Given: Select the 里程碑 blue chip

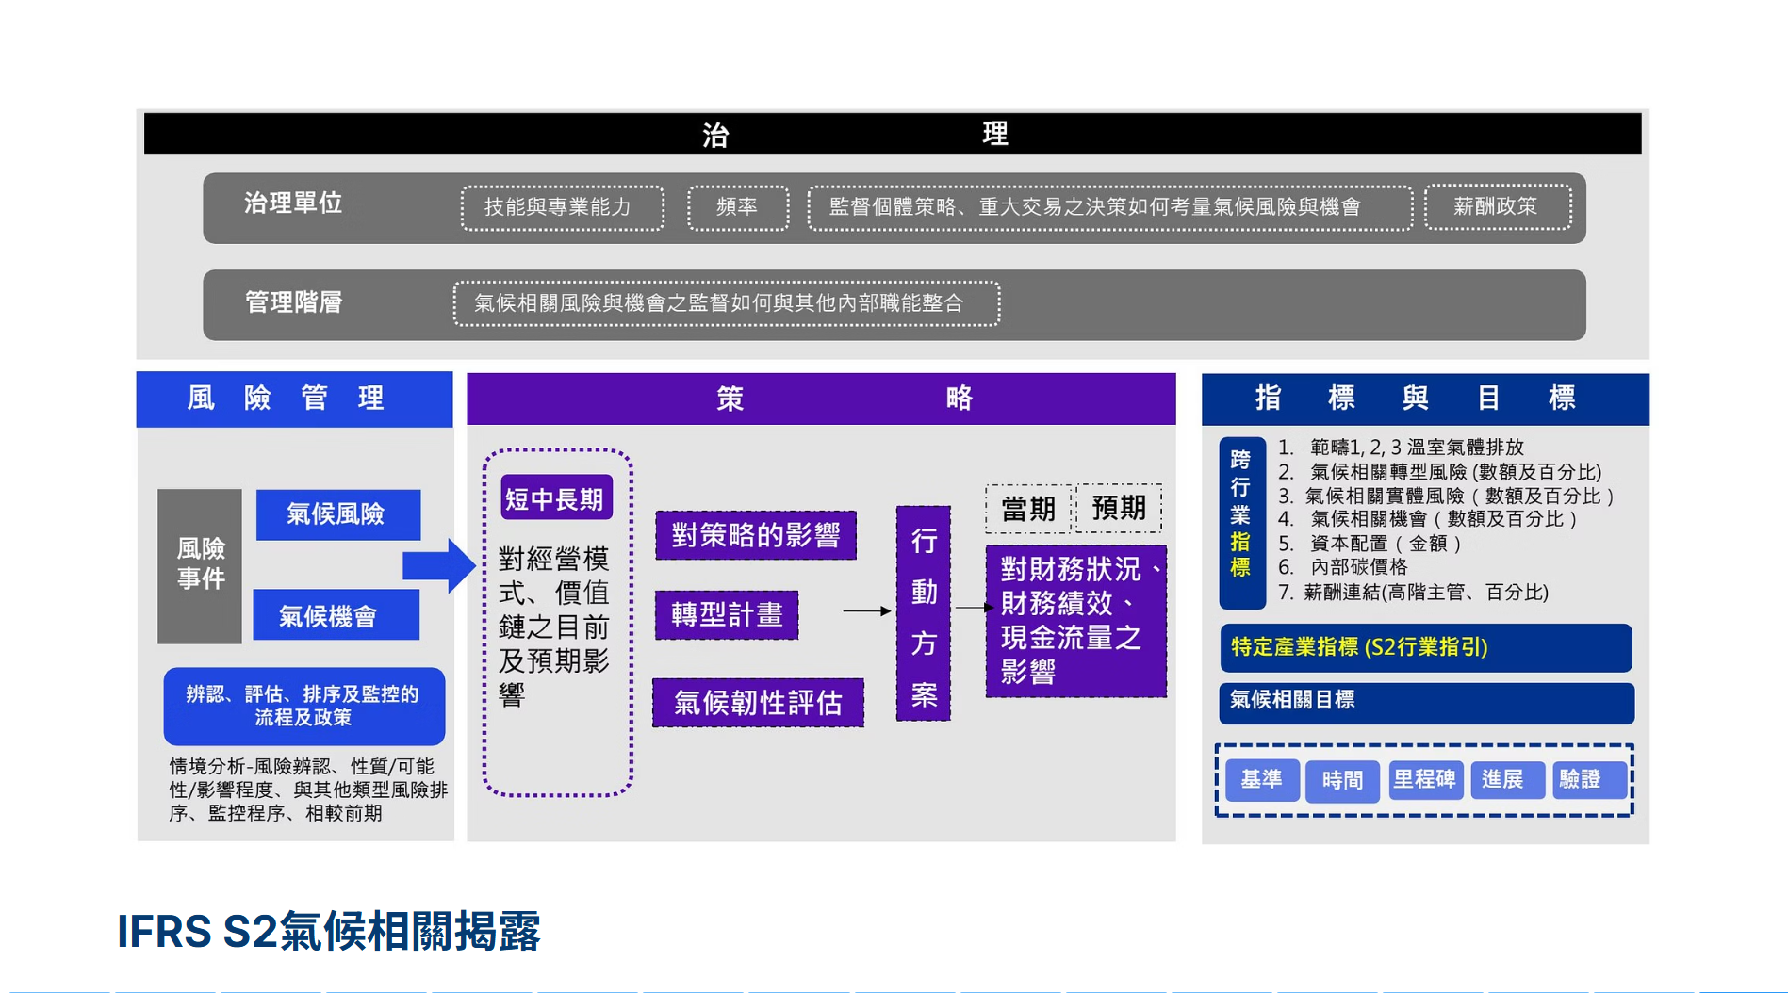Looking at the screenshot, I should 1425,780.
